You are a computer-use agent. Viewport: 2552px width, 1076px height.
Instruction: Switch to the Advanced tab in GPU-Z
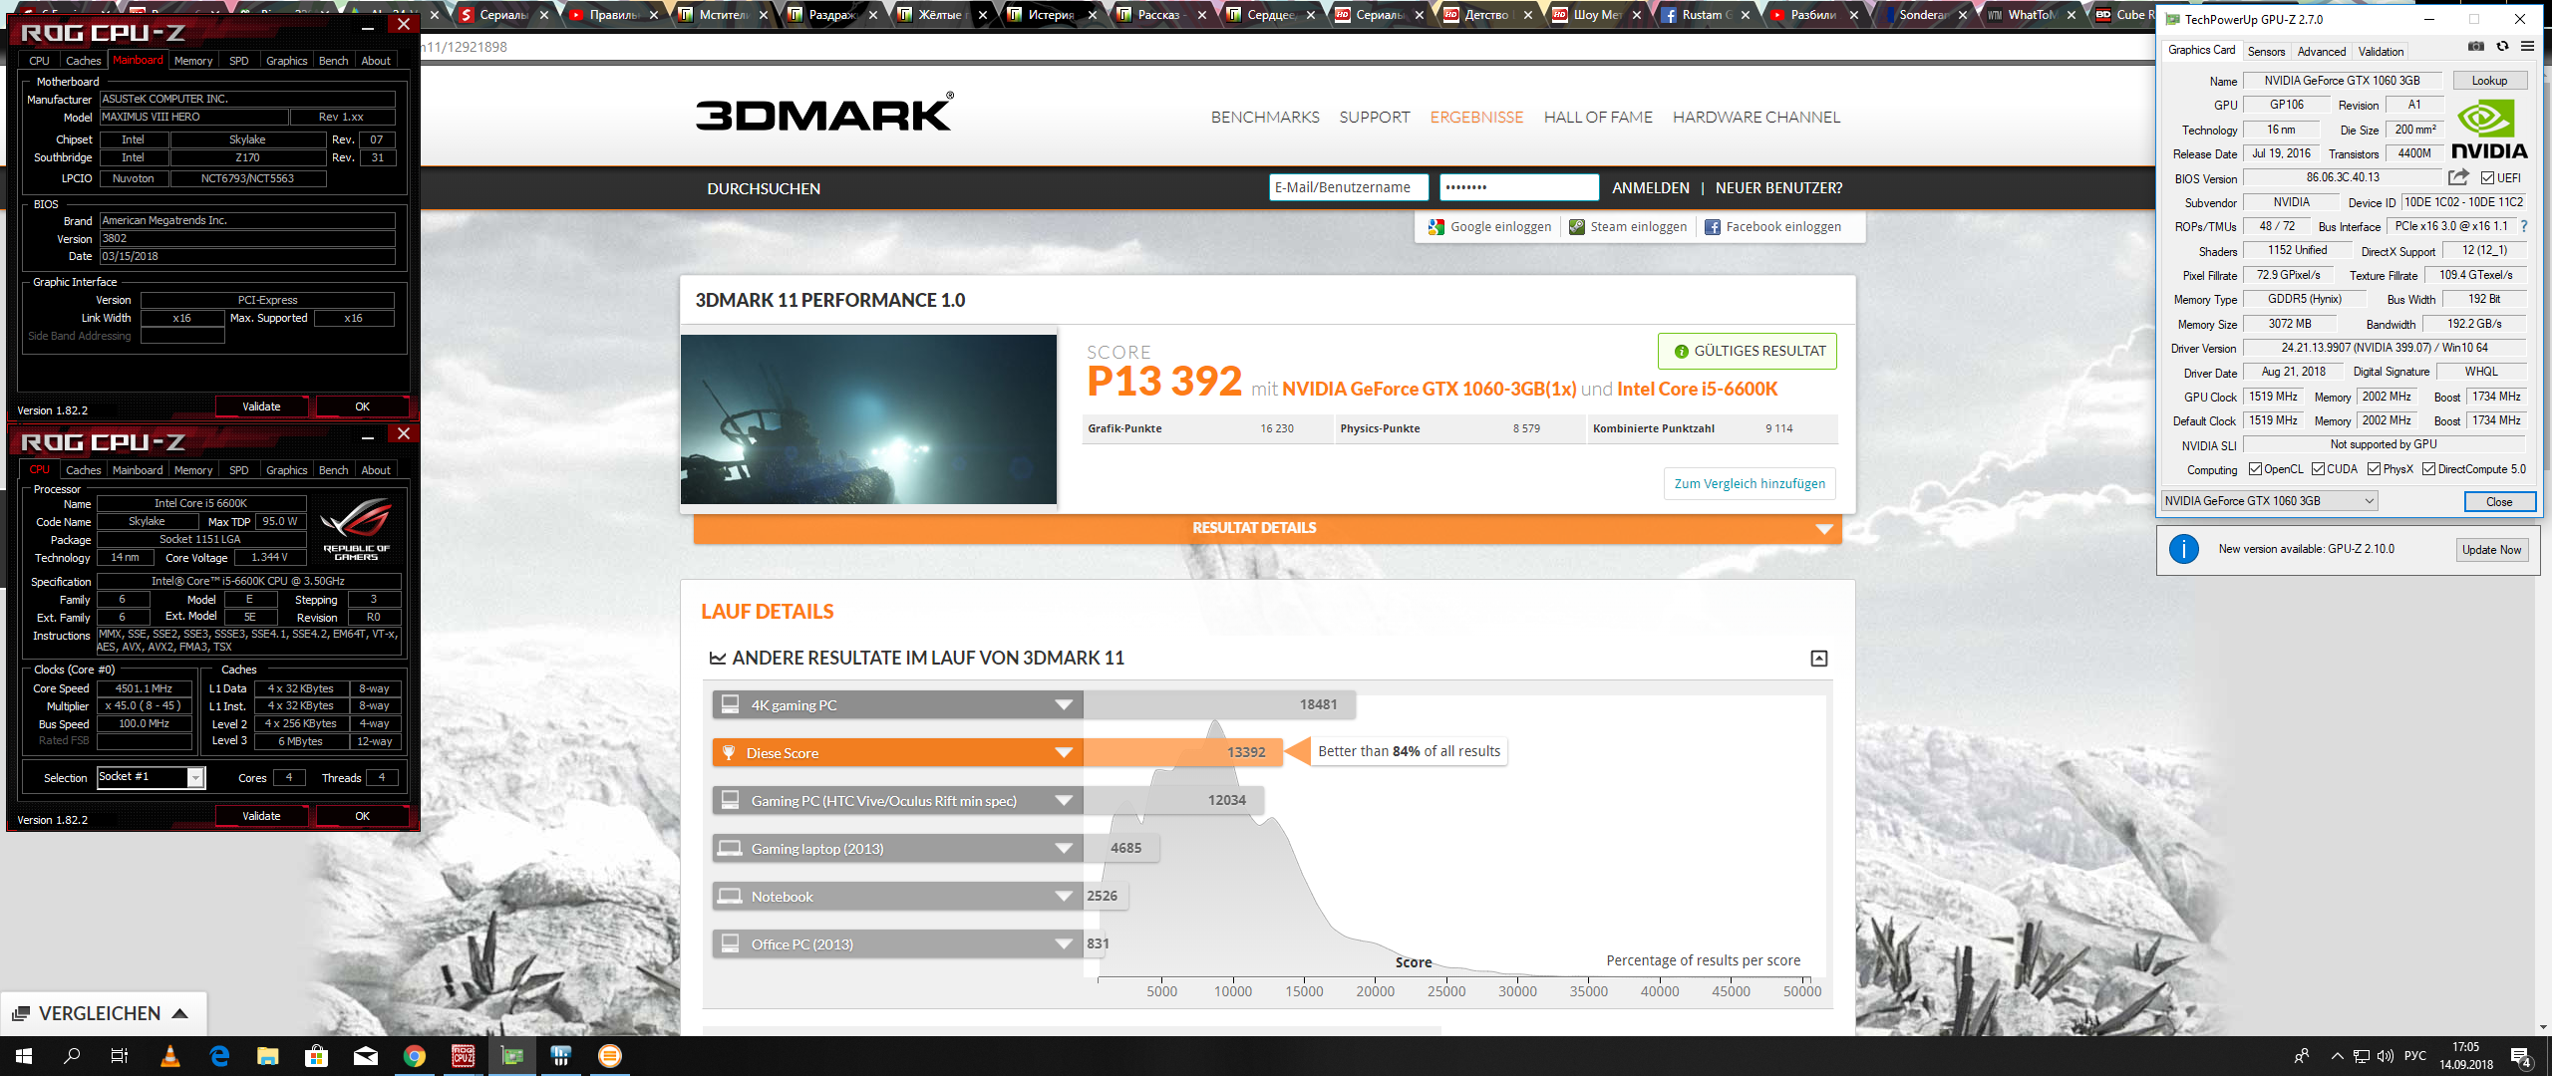[2322, 52]
